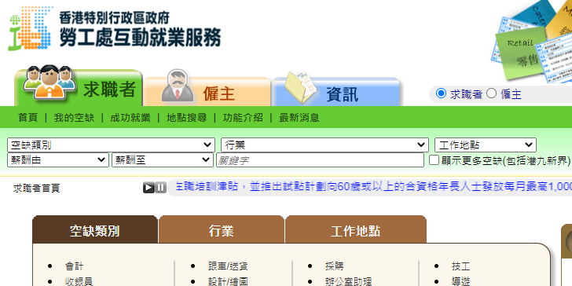572x286 pixels.
Task: Click the 跟車/送貨 category link
Action: point(228,266)
